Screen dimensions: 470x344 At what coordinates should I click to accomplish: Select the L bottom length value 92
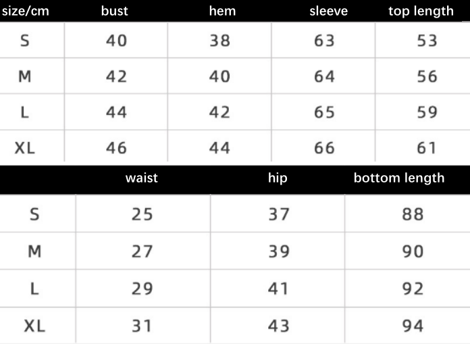coord(413,289)
